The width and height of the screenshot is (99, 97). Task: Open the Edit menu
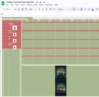coord(12,5)
